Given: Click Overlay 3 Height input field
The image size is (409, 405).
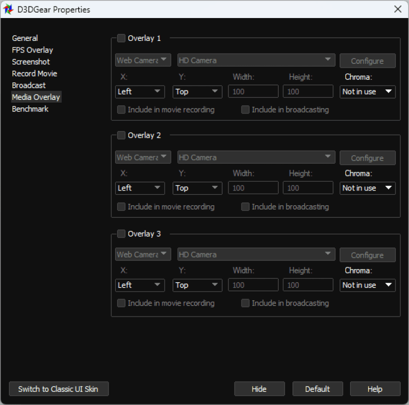Looking at the screenshot, I should click(x=308, y=285).
